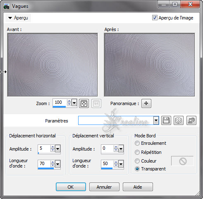The image size is (203, 199).
Task: Click the reset to default icon
Action: (x=191, y=120)
